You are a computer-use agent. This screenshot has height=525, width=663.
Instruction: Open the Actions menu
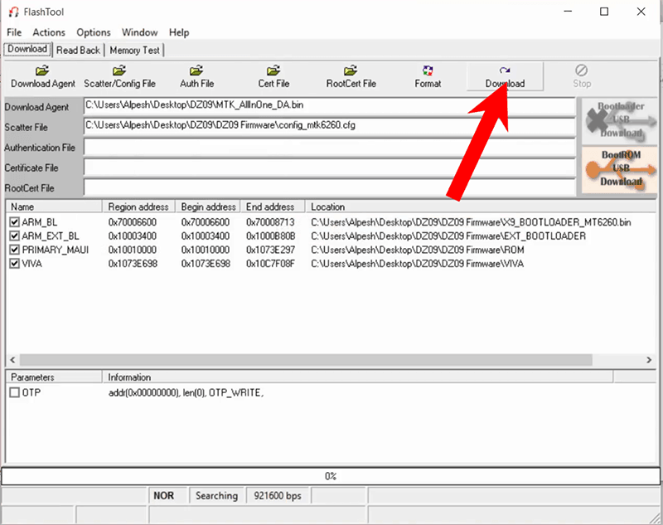click(x=49, y=32)
